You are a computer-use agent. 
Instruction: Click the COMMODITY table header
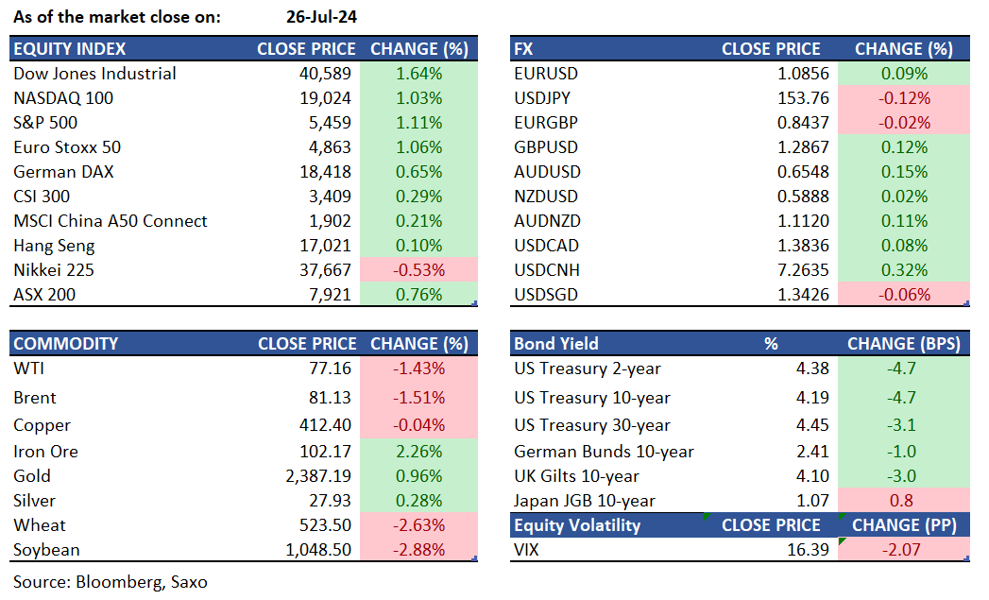click(x=66, y=344)
